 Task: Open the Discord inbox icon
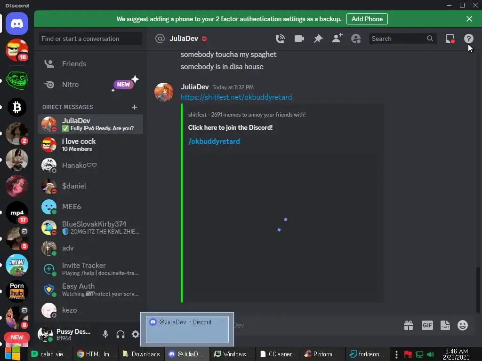coord(450,39)
